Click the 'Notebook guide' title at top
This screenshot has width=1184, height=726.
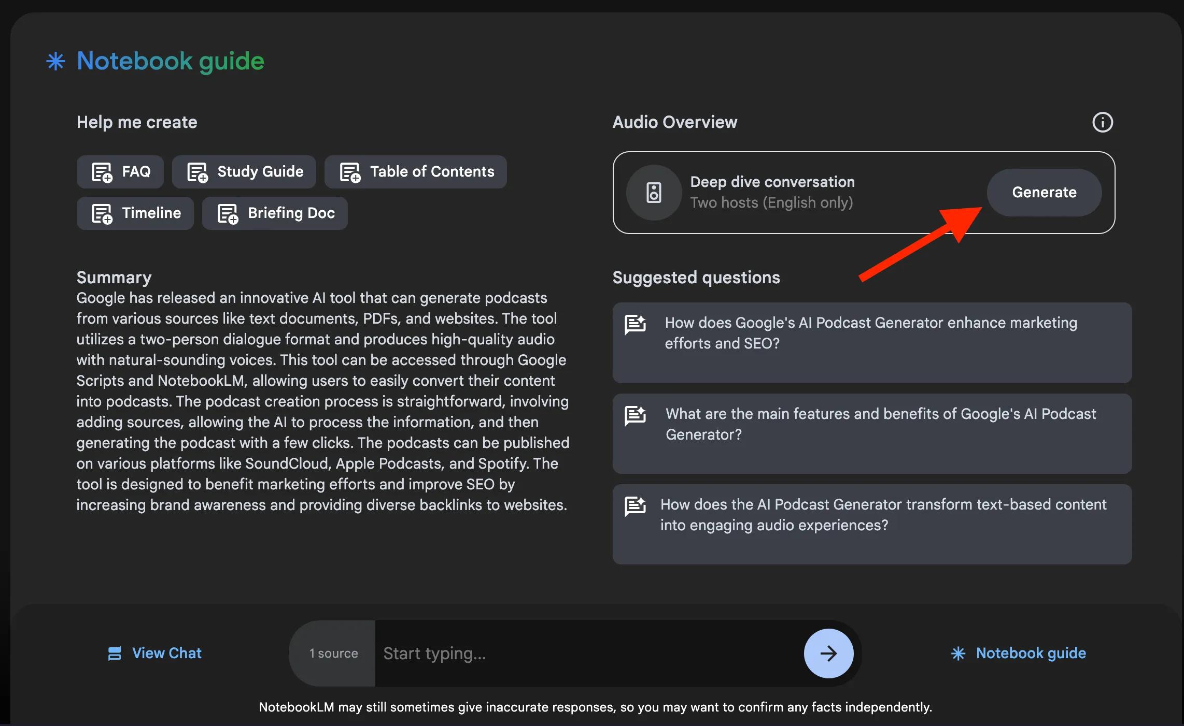(171, 61)
